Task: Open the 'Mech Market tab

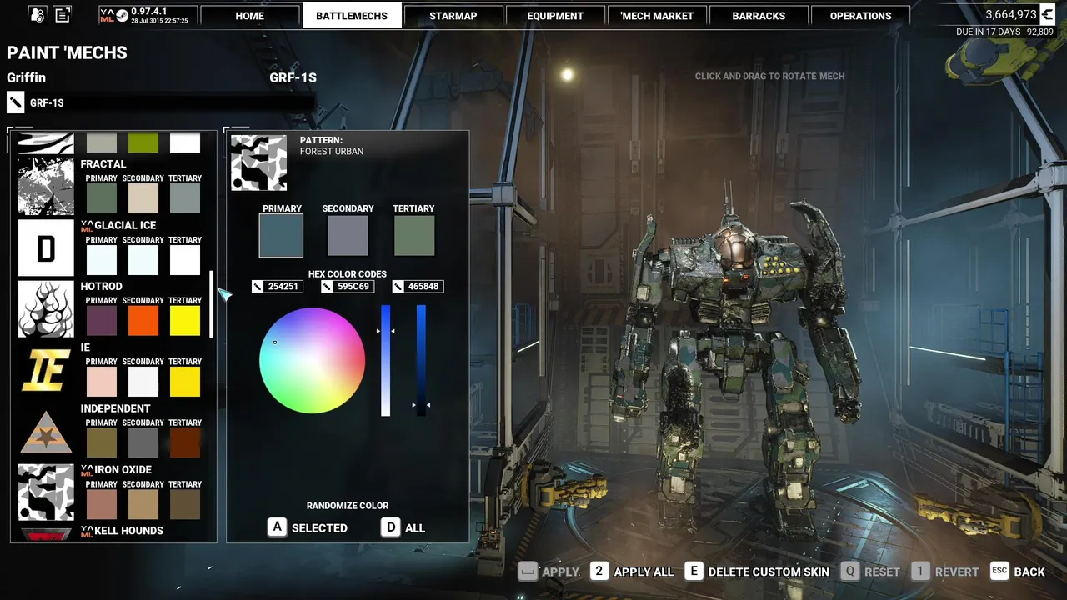Action: tap(657, 16)
